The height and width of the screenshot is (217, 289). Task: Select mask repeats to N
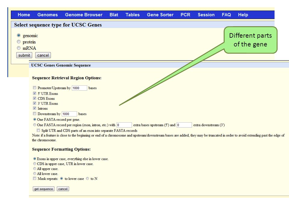(87, 178)
